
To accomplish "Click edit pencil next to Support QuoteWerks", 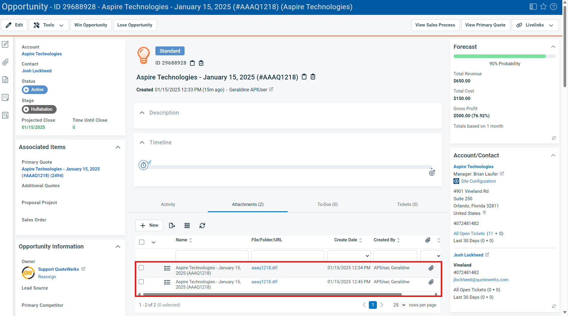I will pyautogui.click(x=83, y=269).
